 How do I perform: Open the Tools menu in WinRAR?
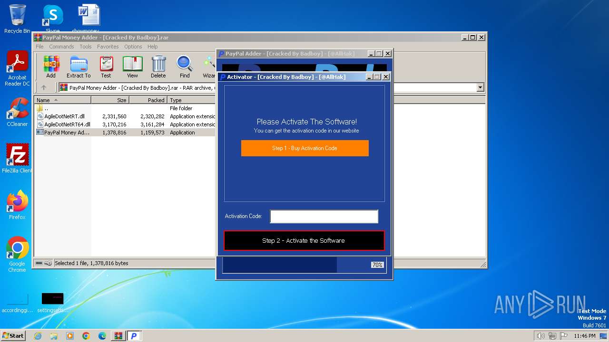click(86, 47)
